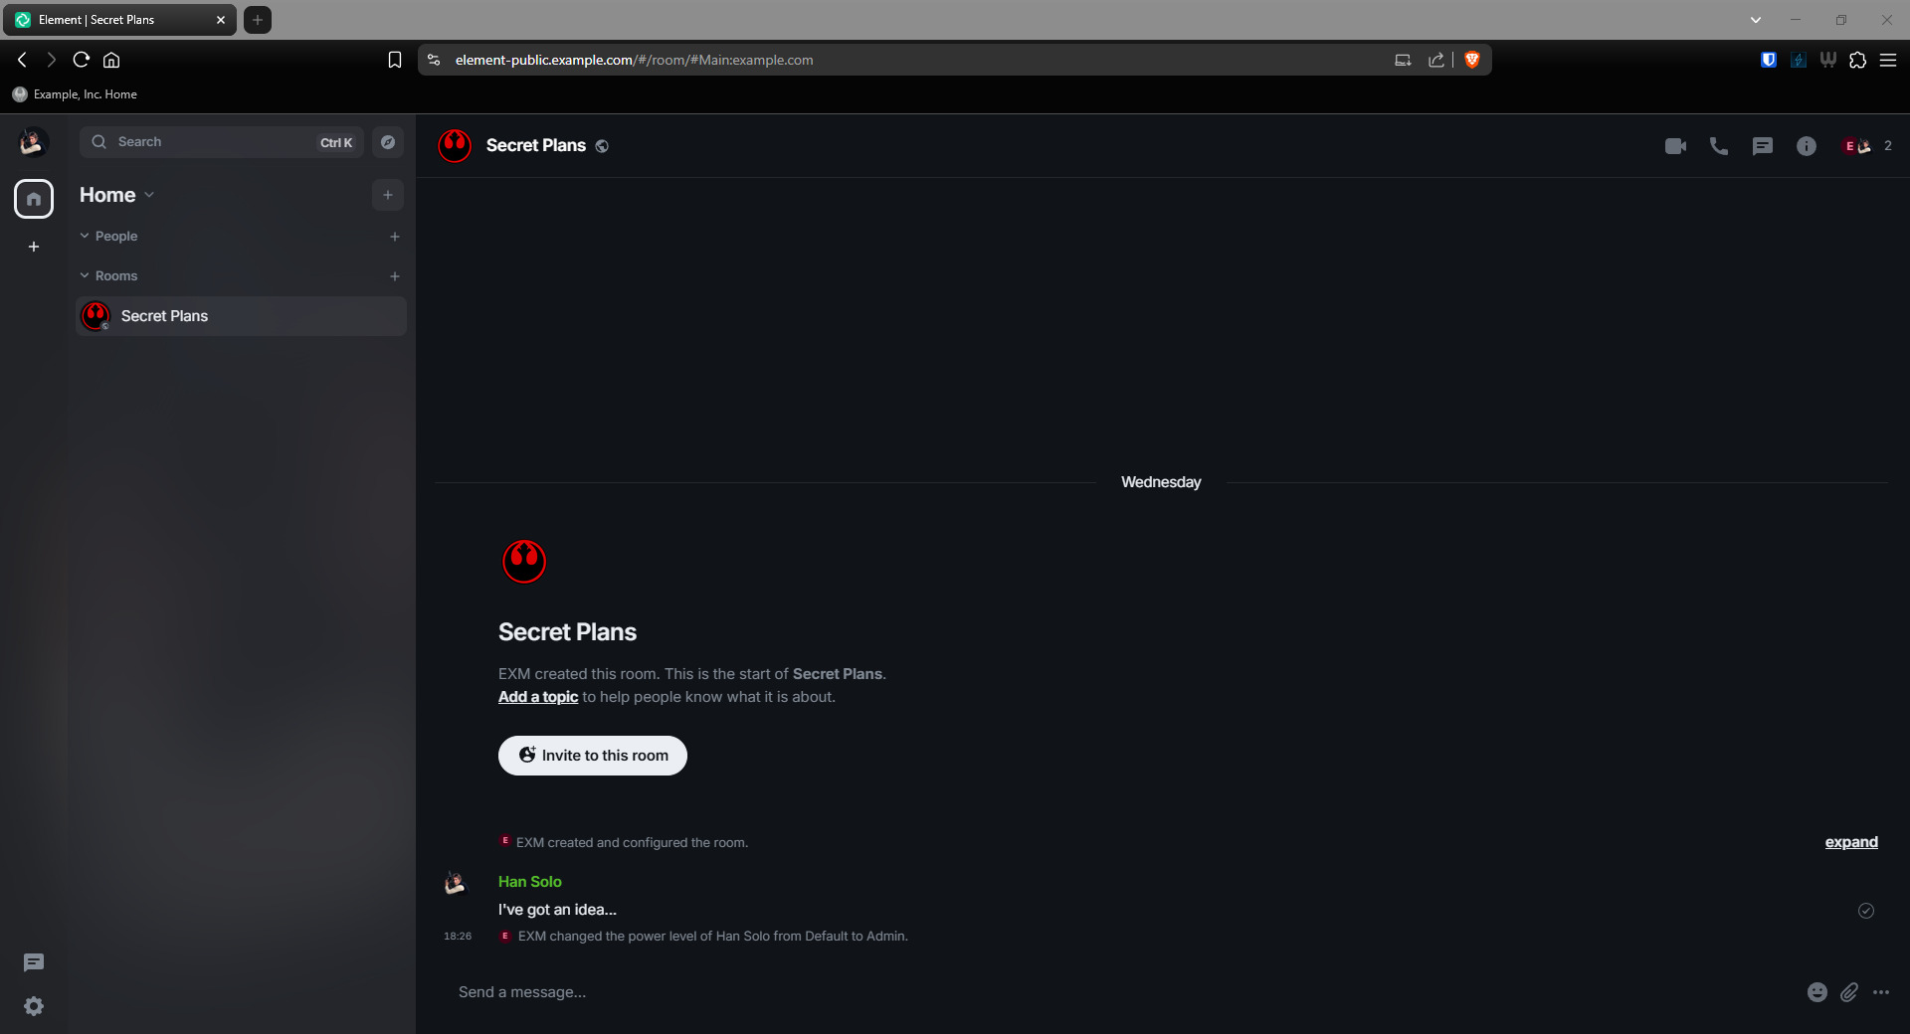1910x1034 pixels.
Task: Open the Home dropdown menu
Action: (x=117, y=195)
